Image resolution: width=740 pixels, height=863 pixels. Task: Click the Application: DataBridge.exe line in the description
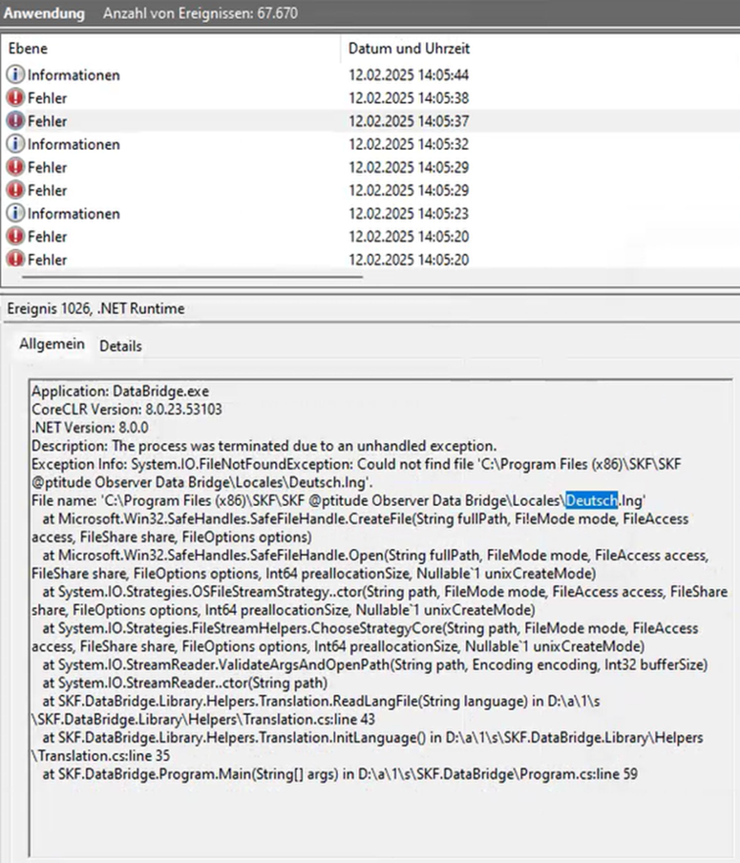tap(120, 391)
